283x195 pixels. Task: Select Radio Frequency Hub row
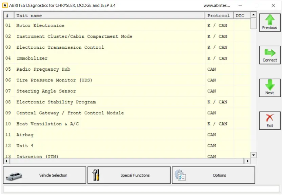(x=127, y=69)
